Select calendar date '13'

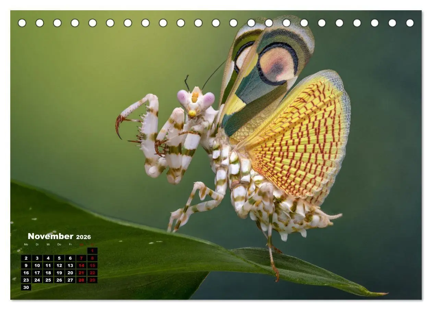coord(70,265)
